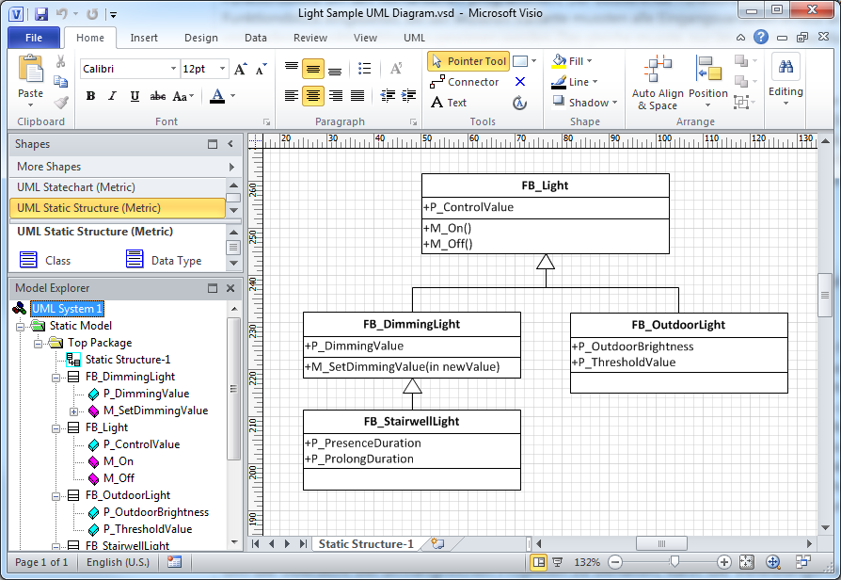841x580 pixels.
Task: Collapse the FB_DimmingLight tree node
Action: 56,377
